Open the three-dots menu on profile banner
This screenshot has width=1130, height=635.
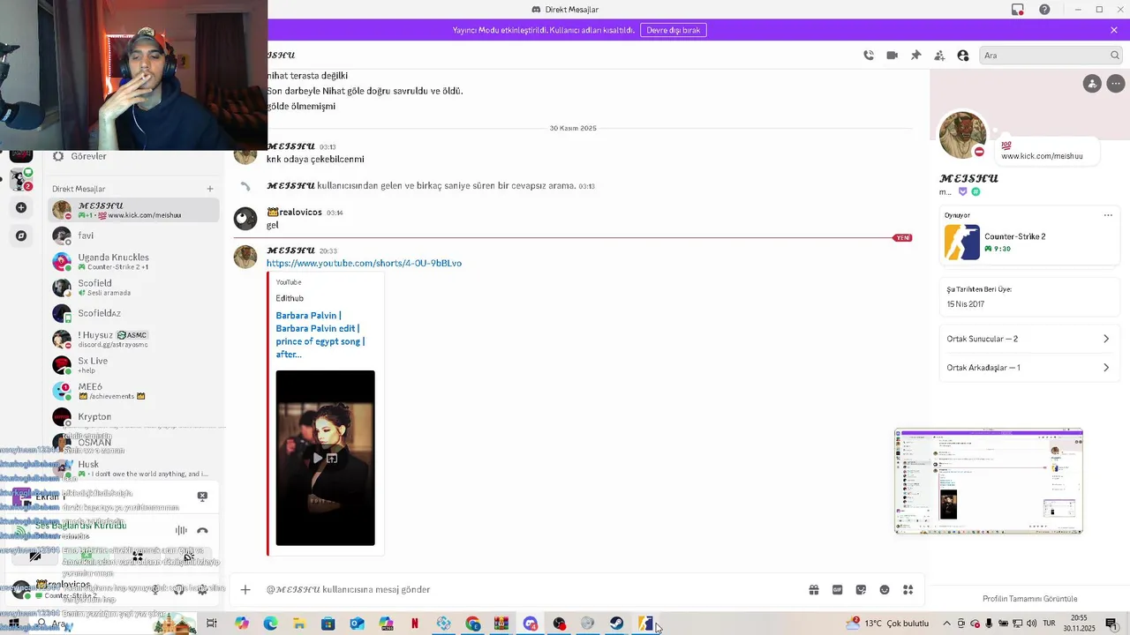[1116, 84]
